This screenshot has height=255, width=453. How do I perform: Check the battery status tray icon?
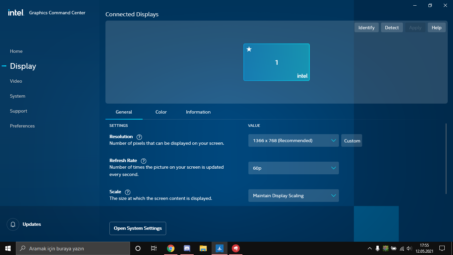click(394, 248)
